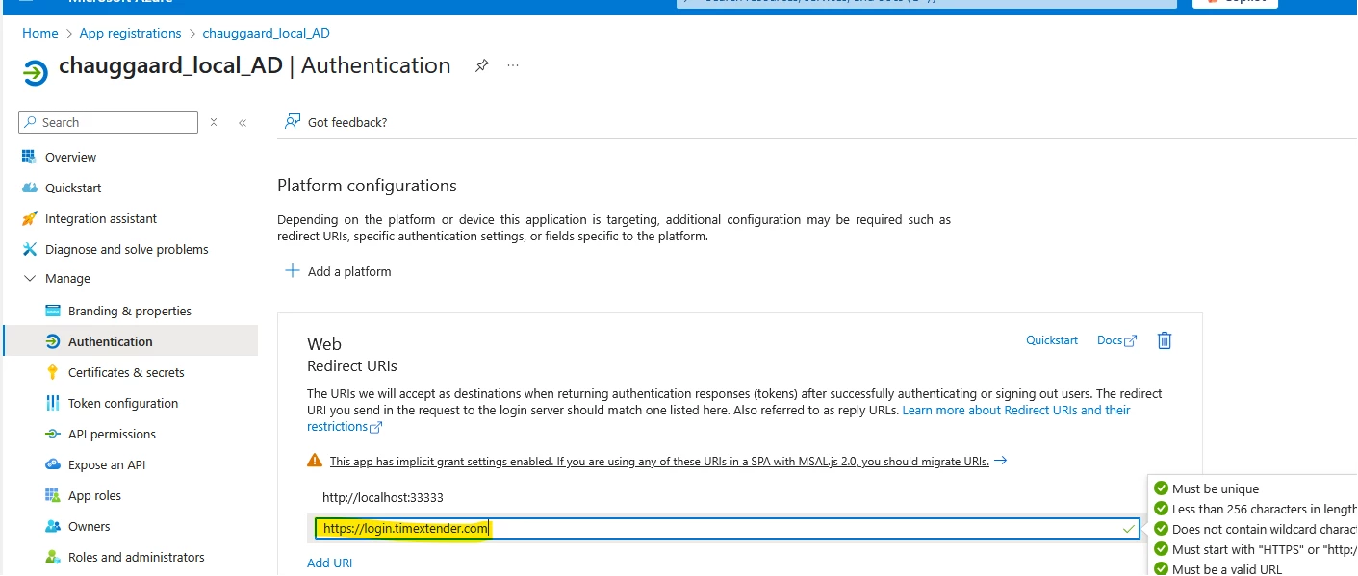Click the Got feedback? button

tap(336, 122)
